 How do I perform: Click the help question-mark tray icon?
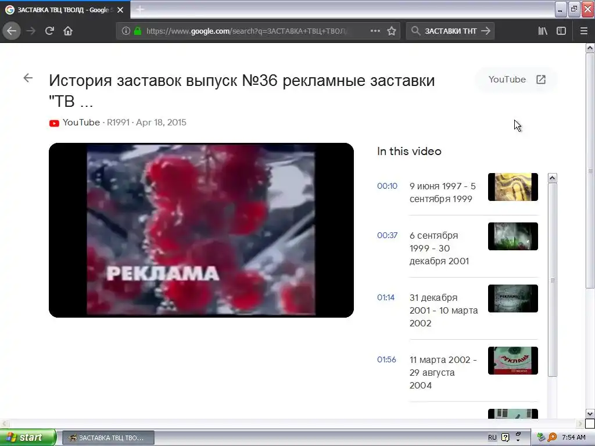506,438
